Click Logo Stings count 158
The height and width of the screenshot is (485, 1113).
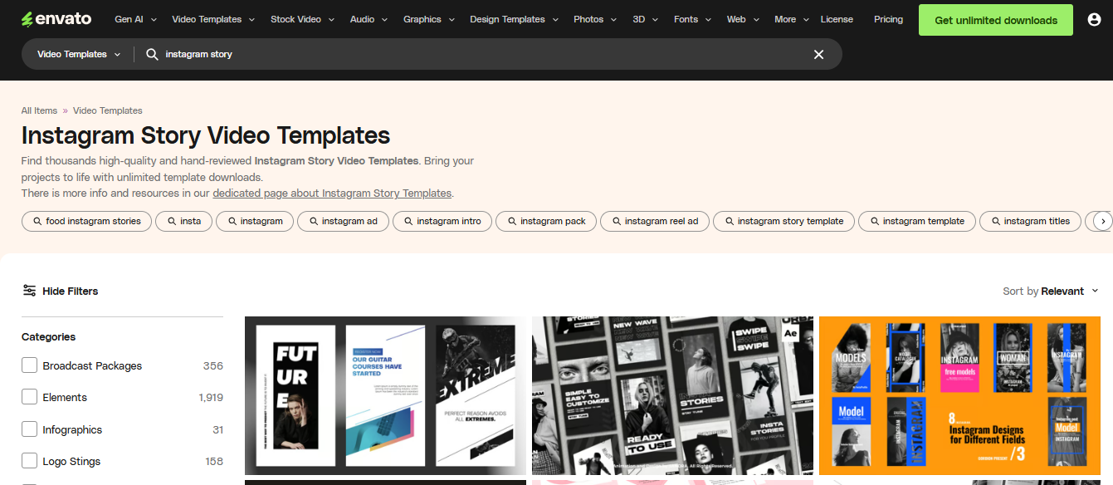pos(214,461)
